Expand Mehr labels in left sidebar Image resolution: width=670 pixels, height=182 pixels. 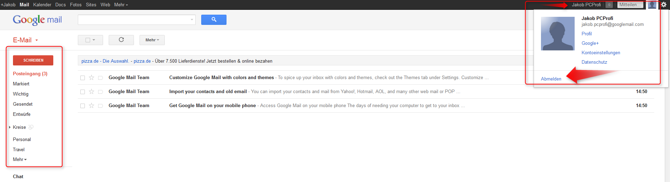[x=20, y=159]
